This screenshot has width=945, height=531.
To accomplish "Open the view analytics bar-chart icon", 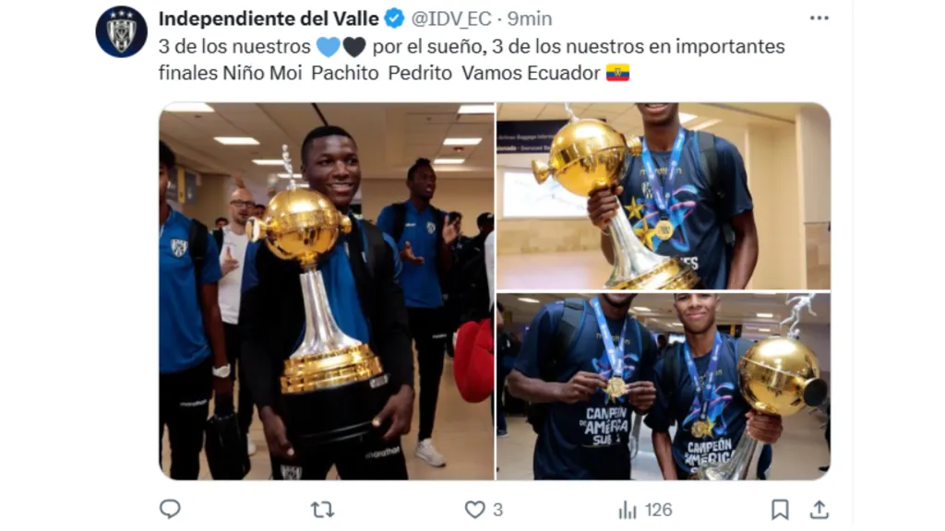I will (x=628, y=510).
